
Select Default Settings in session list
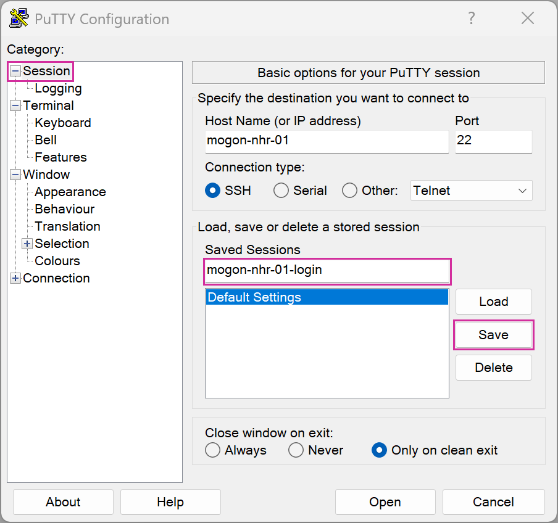pyautogui.click(x=326, y=297)
